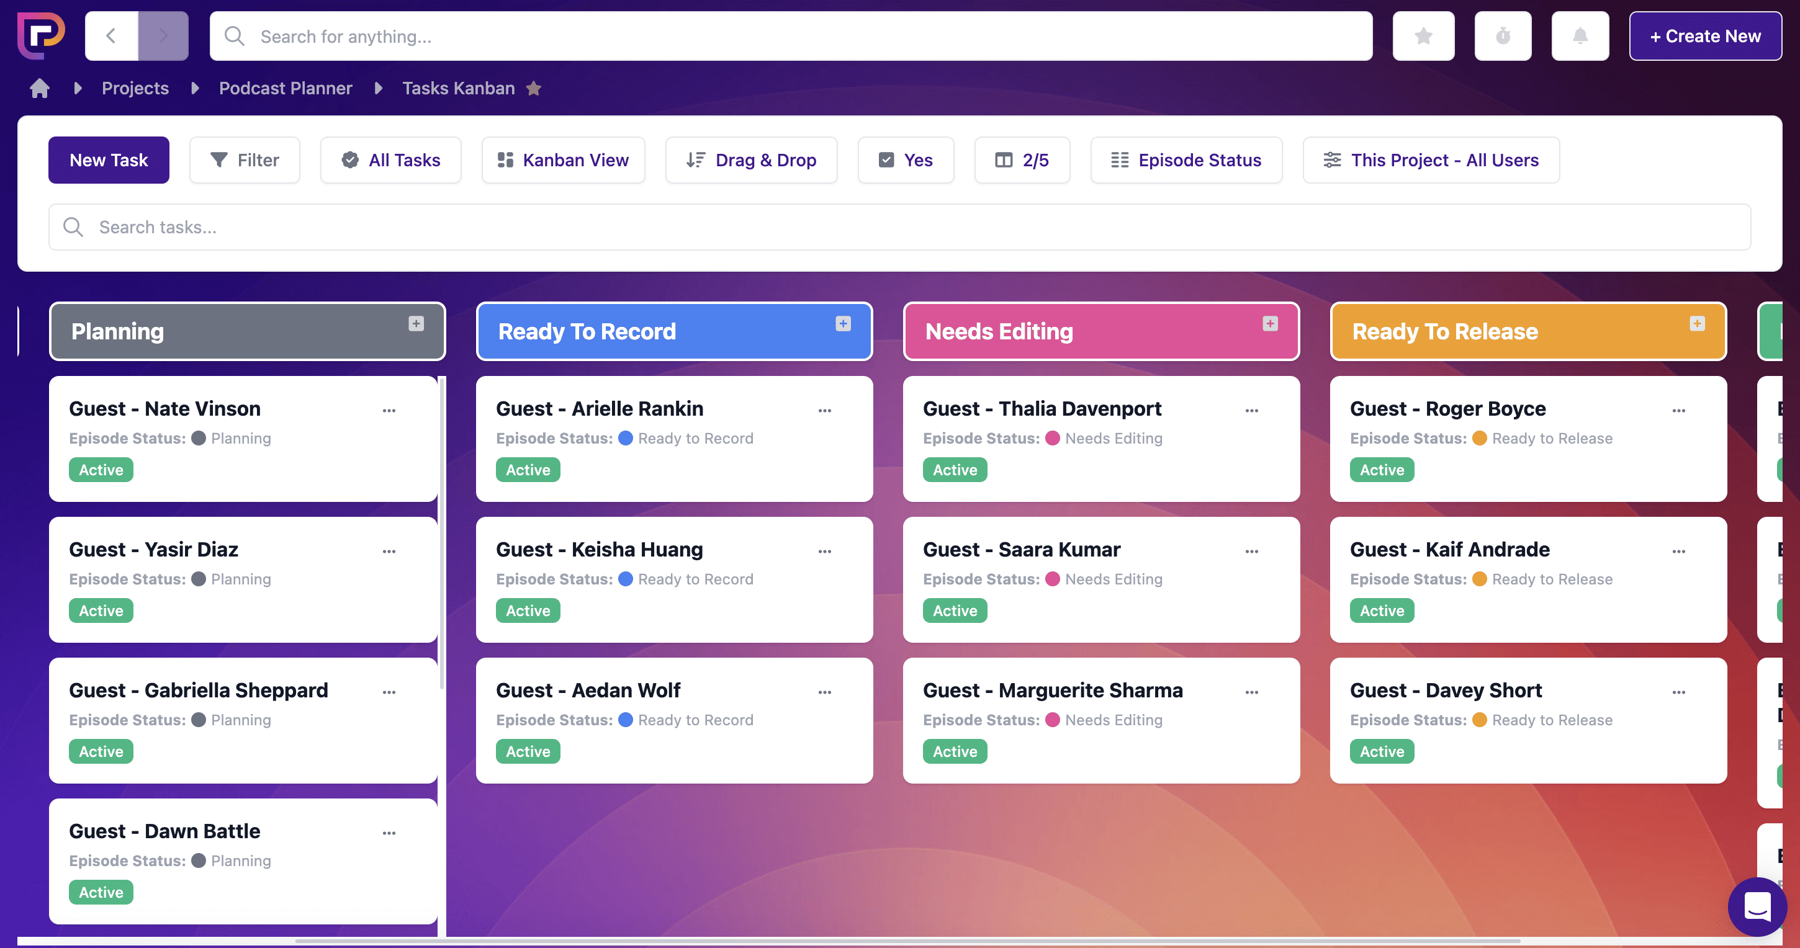Open options menu on Nate Vinson card
The height and width of the screenshot is (948, 1800).
pos(389,411)
